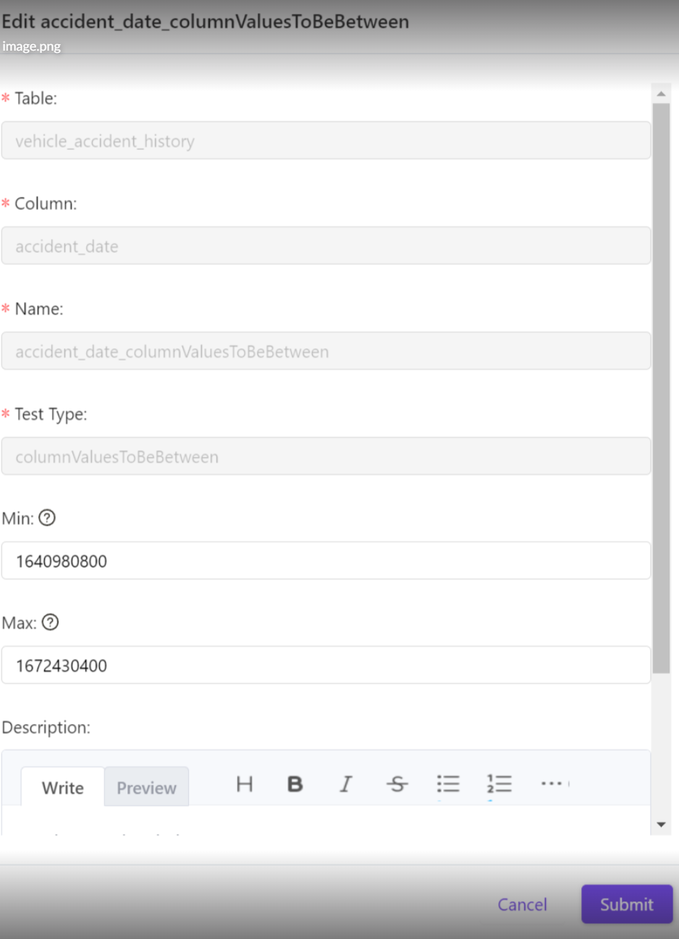Apply italic formatting to description
Image resolution: width=679 pixels, height=939 pixels.
(346, 784)
